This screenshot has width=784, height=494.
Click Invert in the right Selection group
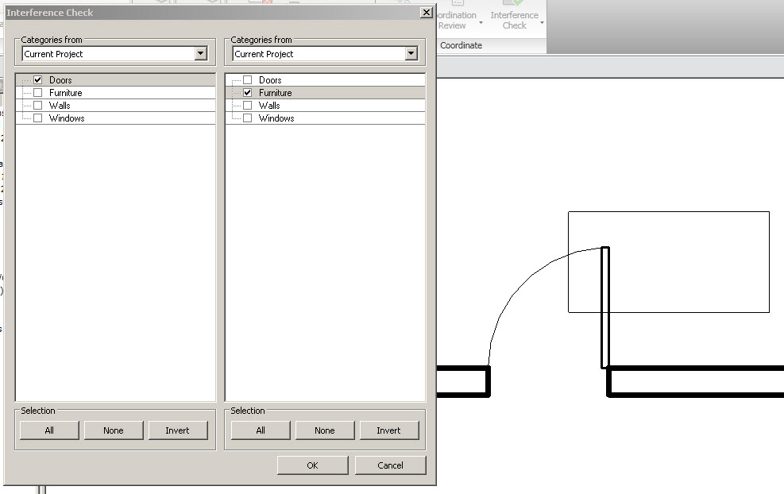pos(388,430)
